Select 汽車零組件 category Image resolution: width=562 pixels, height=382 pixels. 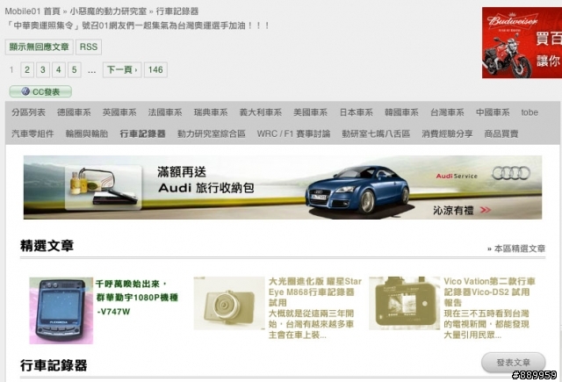pos(32,133)
